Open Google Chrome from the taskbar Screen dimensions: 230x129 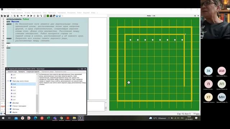point(61,118)
